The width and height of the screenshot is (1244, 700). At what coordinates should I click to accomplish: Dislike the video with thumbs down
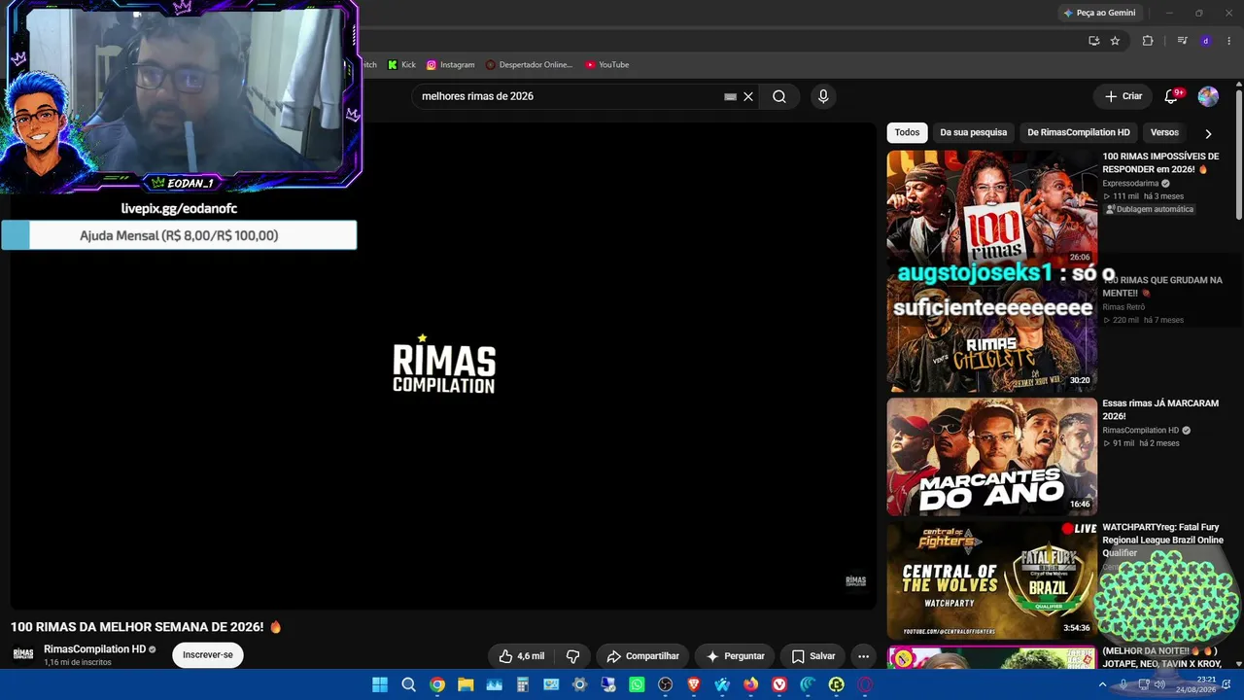[x=572, y=656]
